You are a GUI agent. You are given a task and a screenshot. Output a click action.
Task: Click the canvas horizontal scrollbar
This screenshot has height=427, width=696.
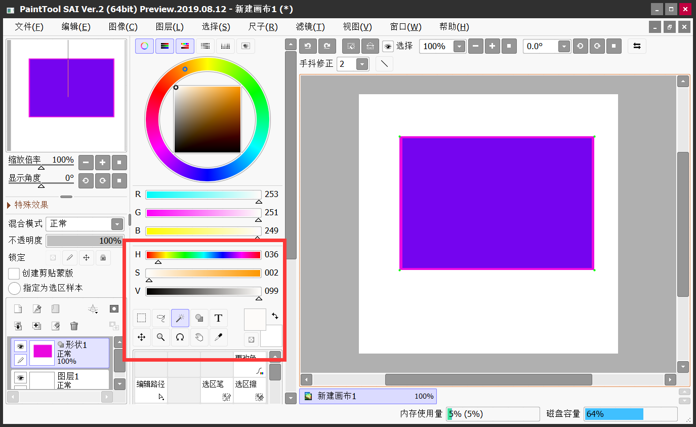coord(488,379)
